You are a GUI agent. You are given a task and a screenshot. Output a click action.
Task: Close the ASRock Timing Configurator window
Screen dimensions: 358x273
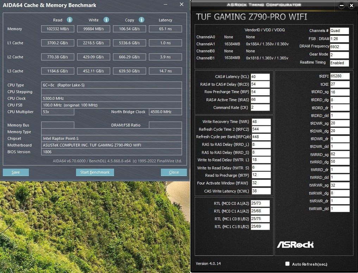tap(352, 6)
